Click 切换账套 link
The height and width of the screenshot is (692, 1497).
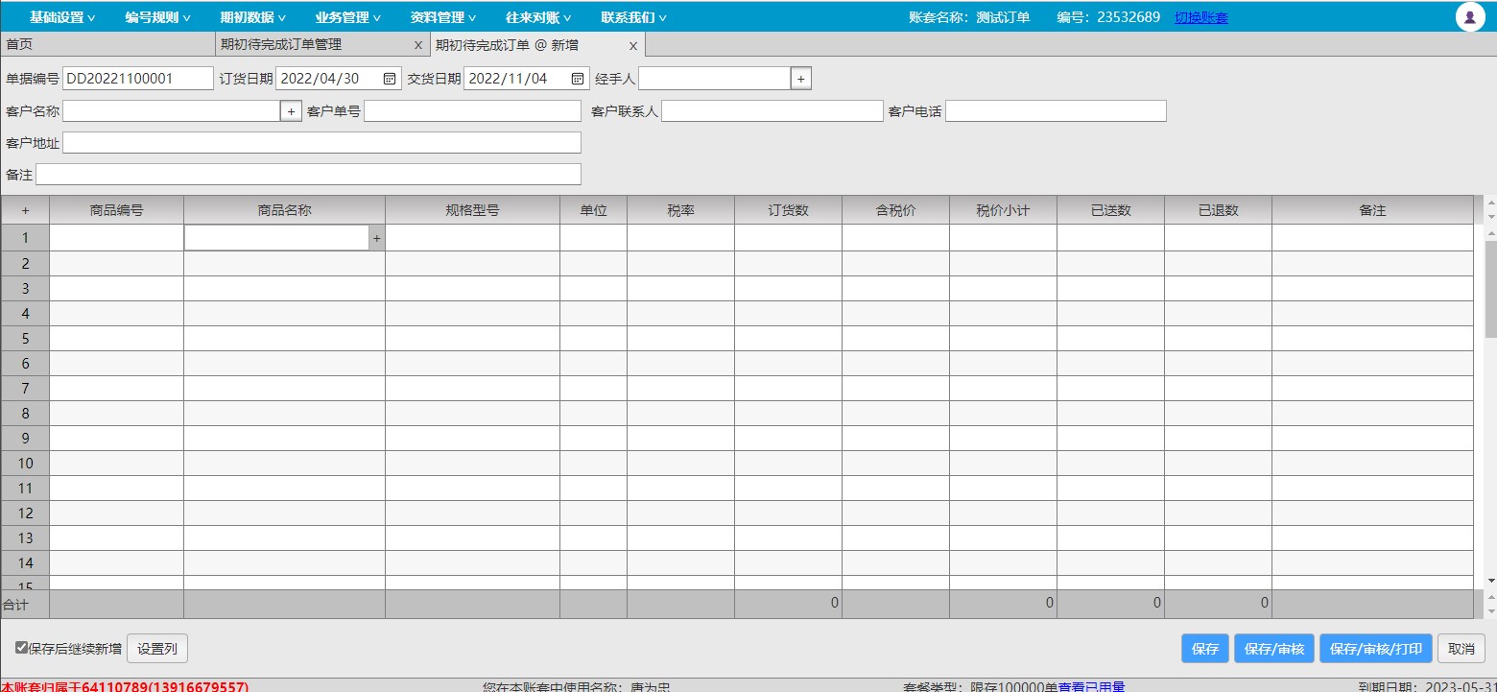[x=1201, y=17]
